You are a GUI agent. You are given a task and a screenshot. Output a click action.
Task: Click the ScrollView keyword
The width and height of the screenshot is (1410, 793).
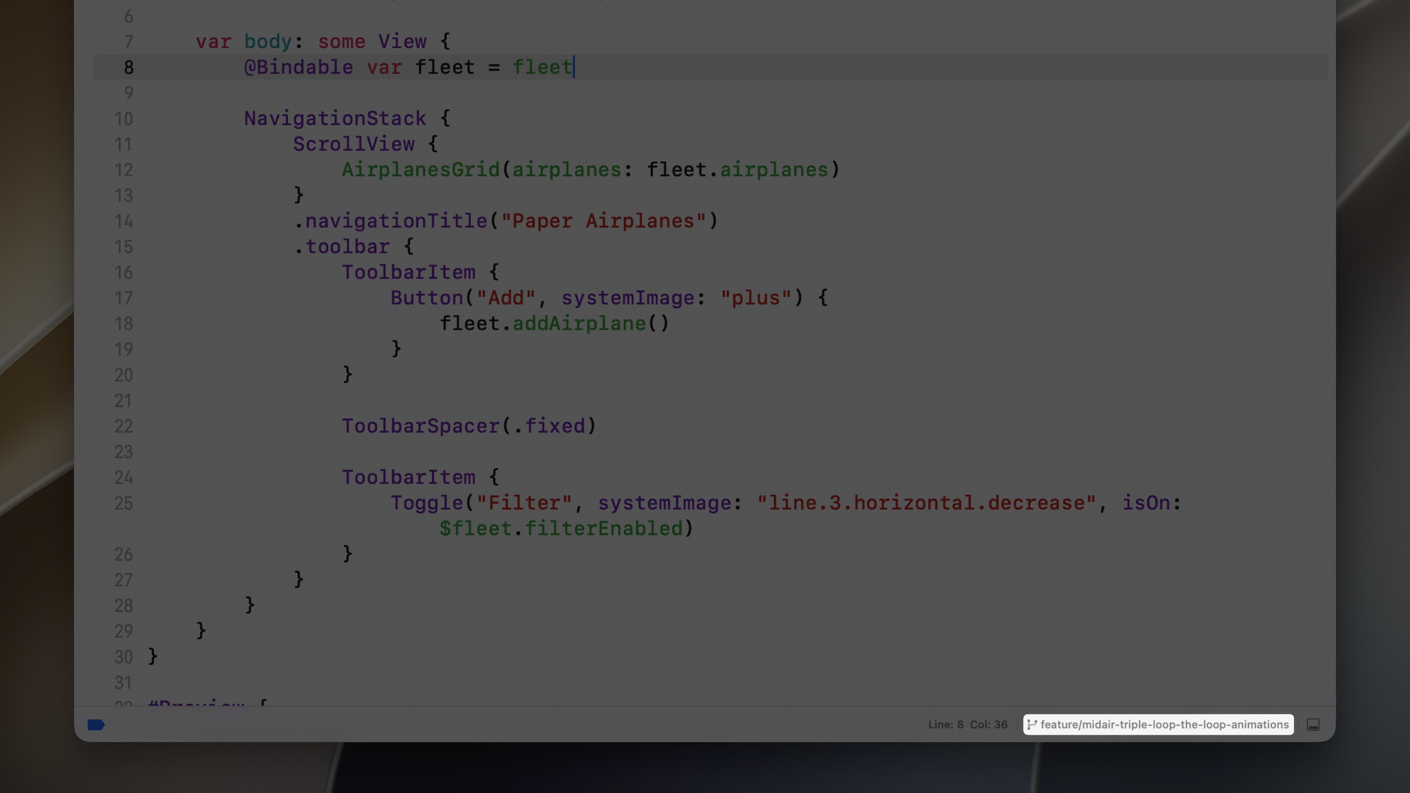click(x=353, y=144)
